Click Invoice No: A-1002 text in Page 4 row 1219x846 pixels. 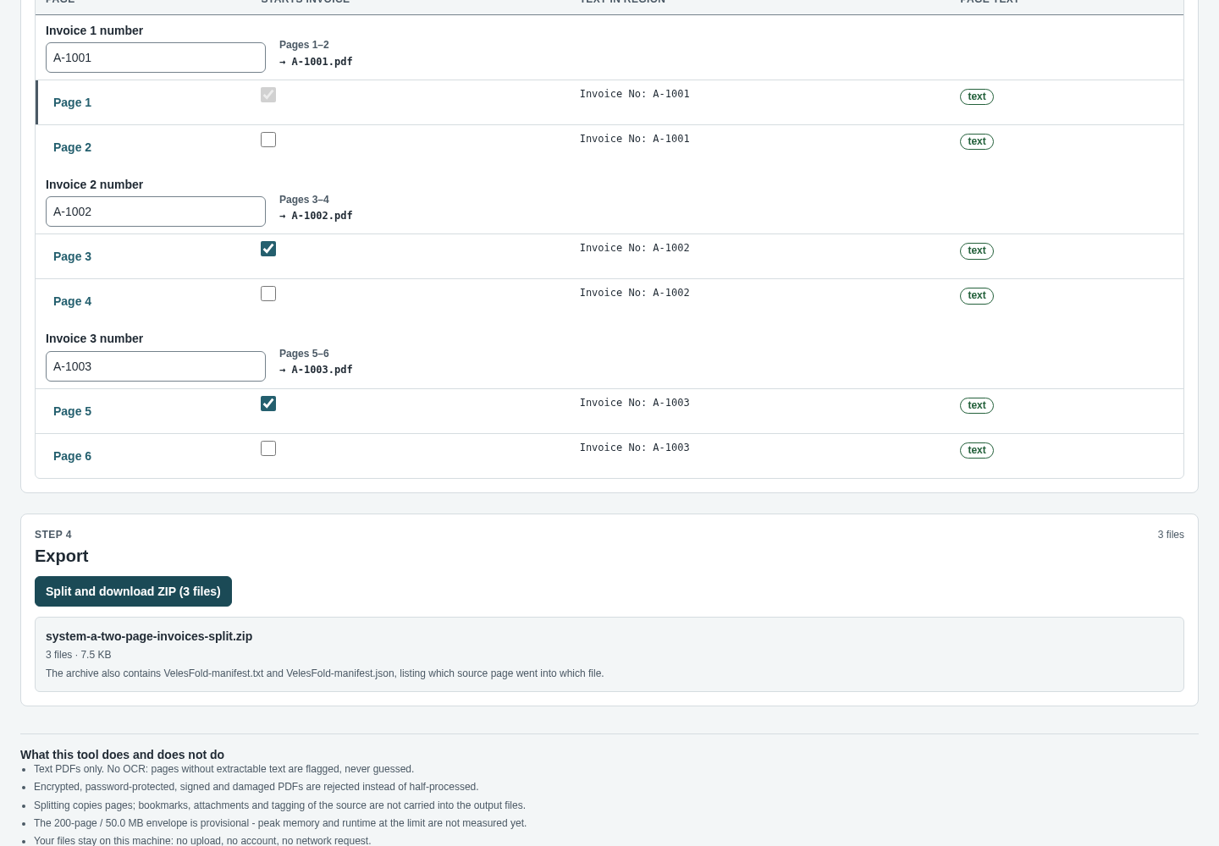(x=635, y=293)
